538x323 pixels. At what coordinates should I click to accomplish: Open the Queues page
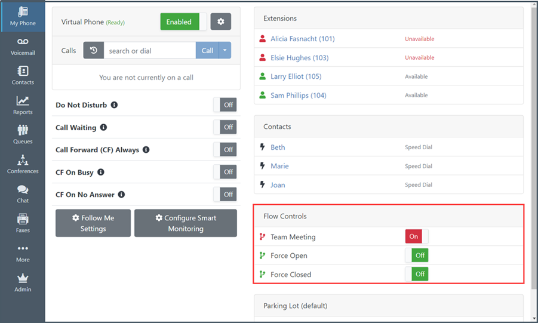(23, 135)
